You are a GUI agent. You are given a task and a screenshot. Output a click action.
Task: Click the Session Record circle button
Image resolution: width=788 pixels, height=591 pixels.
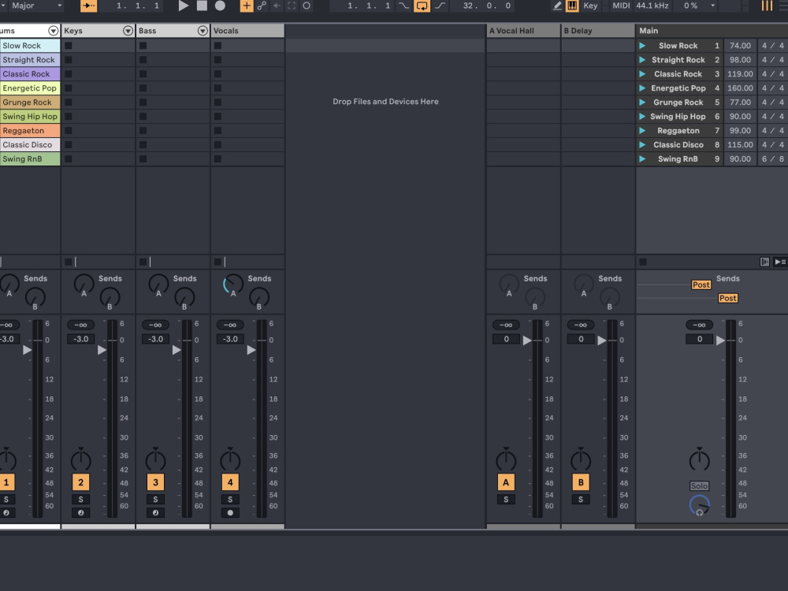coord(306,6)
